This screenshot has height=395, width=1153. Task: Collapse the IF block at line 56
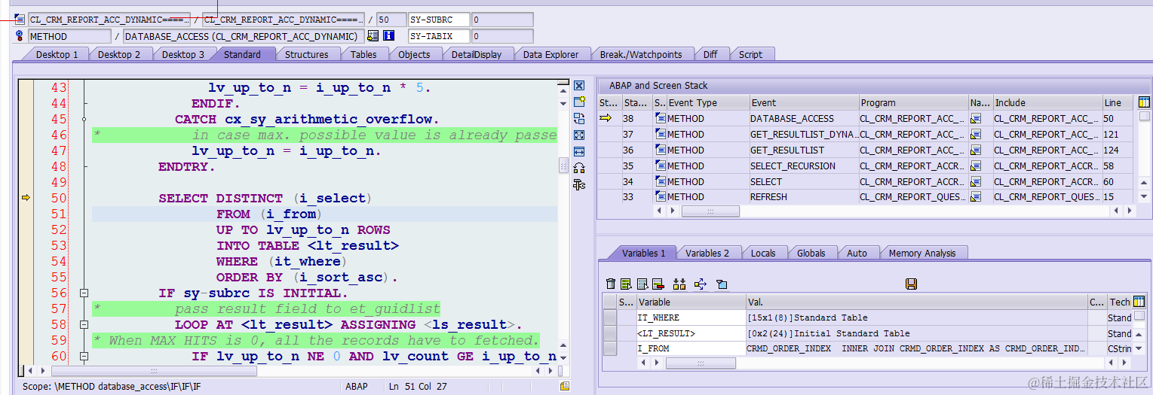click(84, 293)
